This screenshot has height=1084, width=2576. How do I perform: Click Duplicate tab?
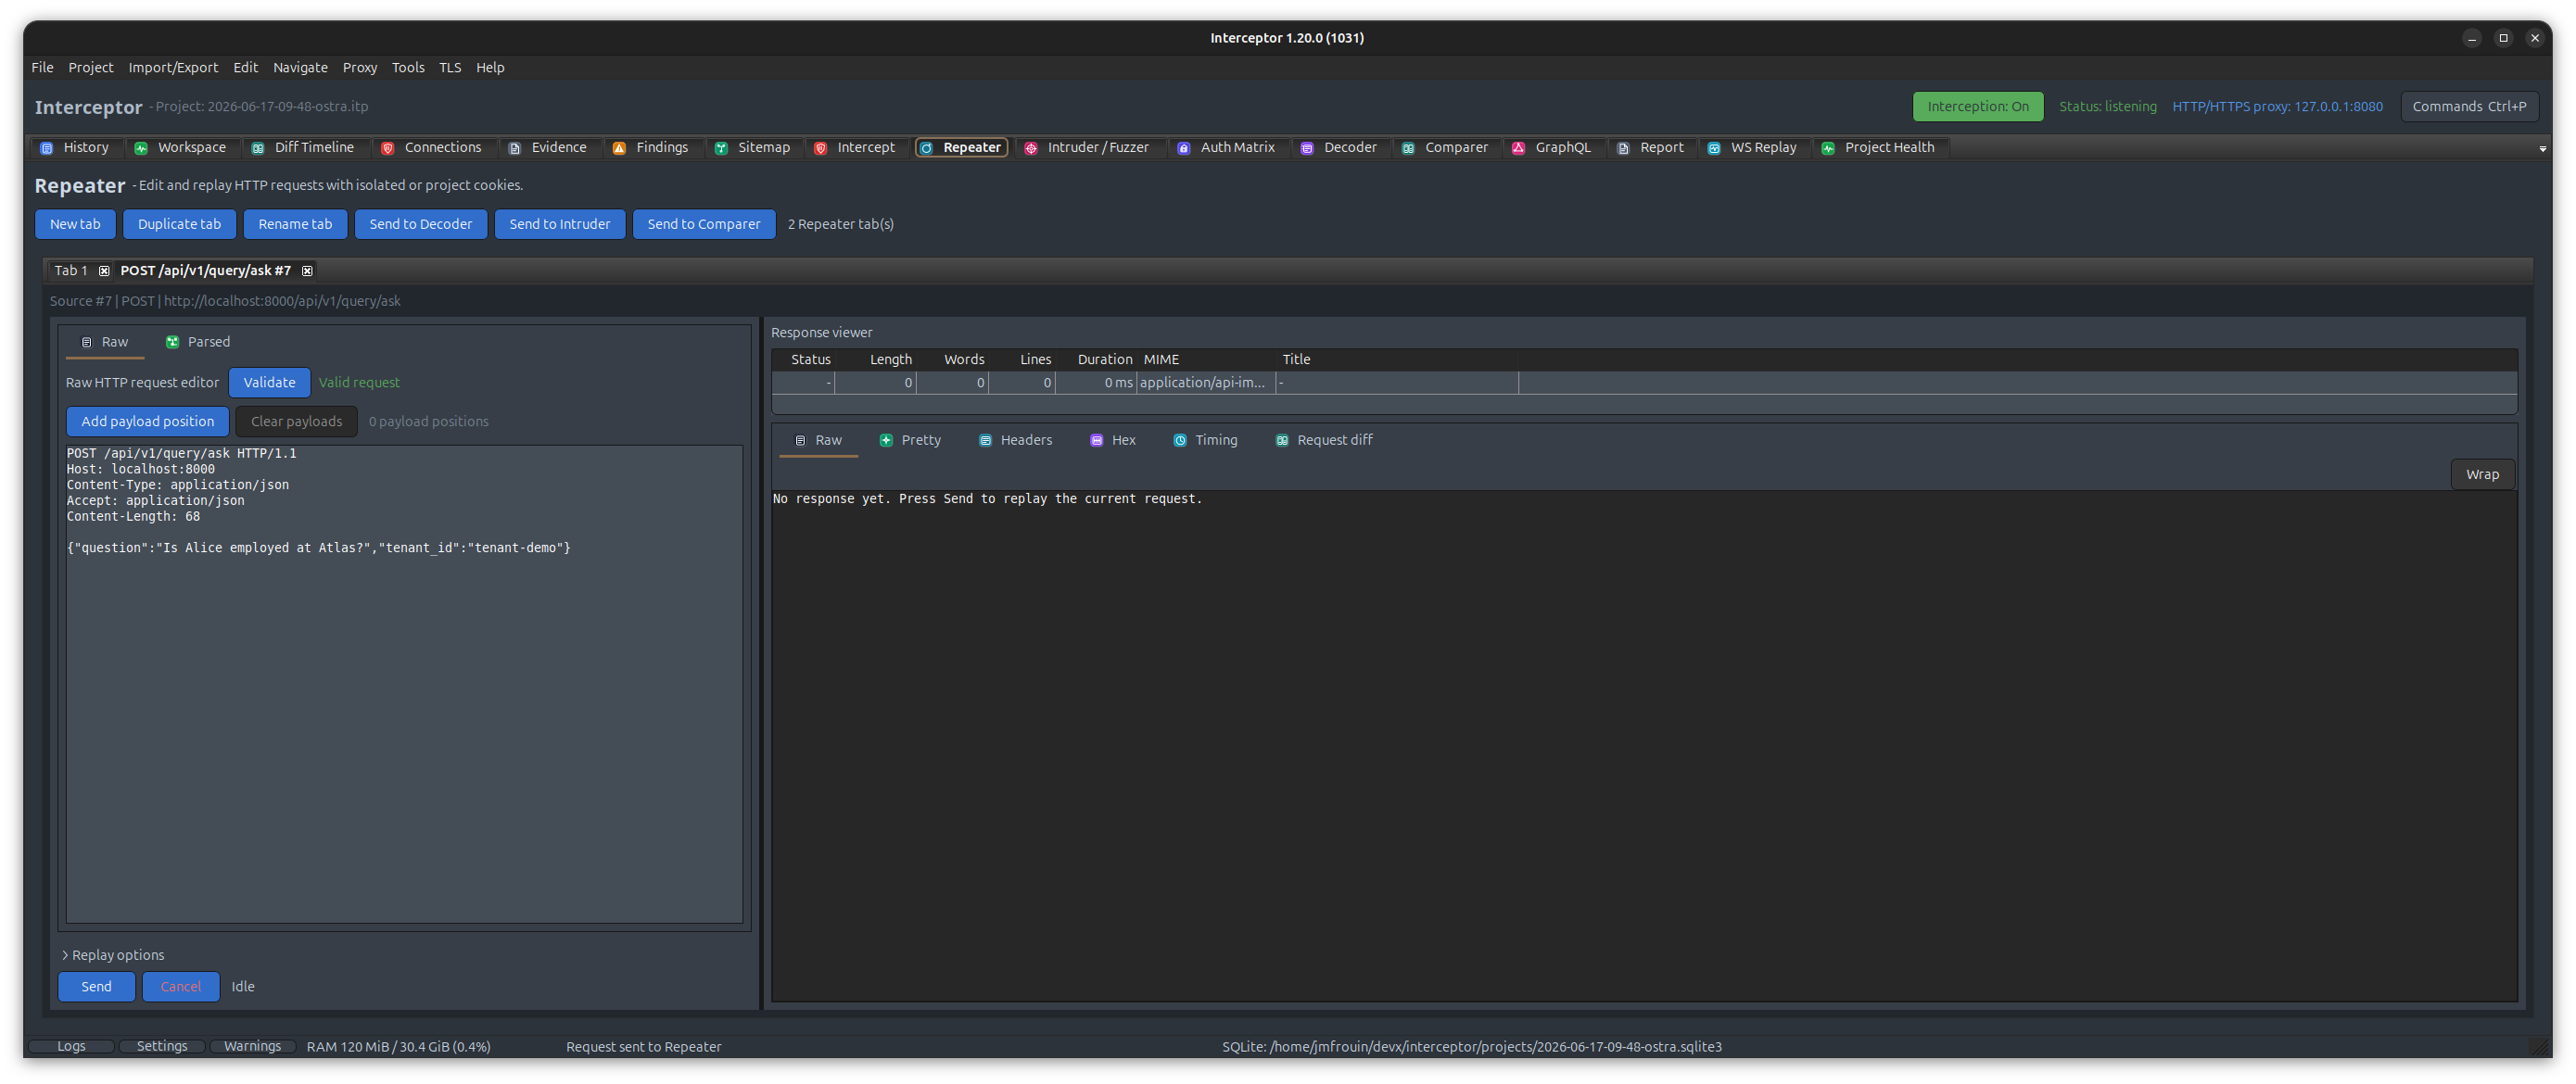[x=179, y=225]
